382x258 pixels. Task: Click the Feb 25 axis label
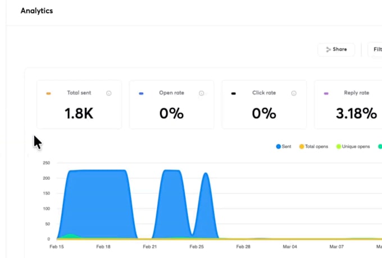[x=197, y=247]
